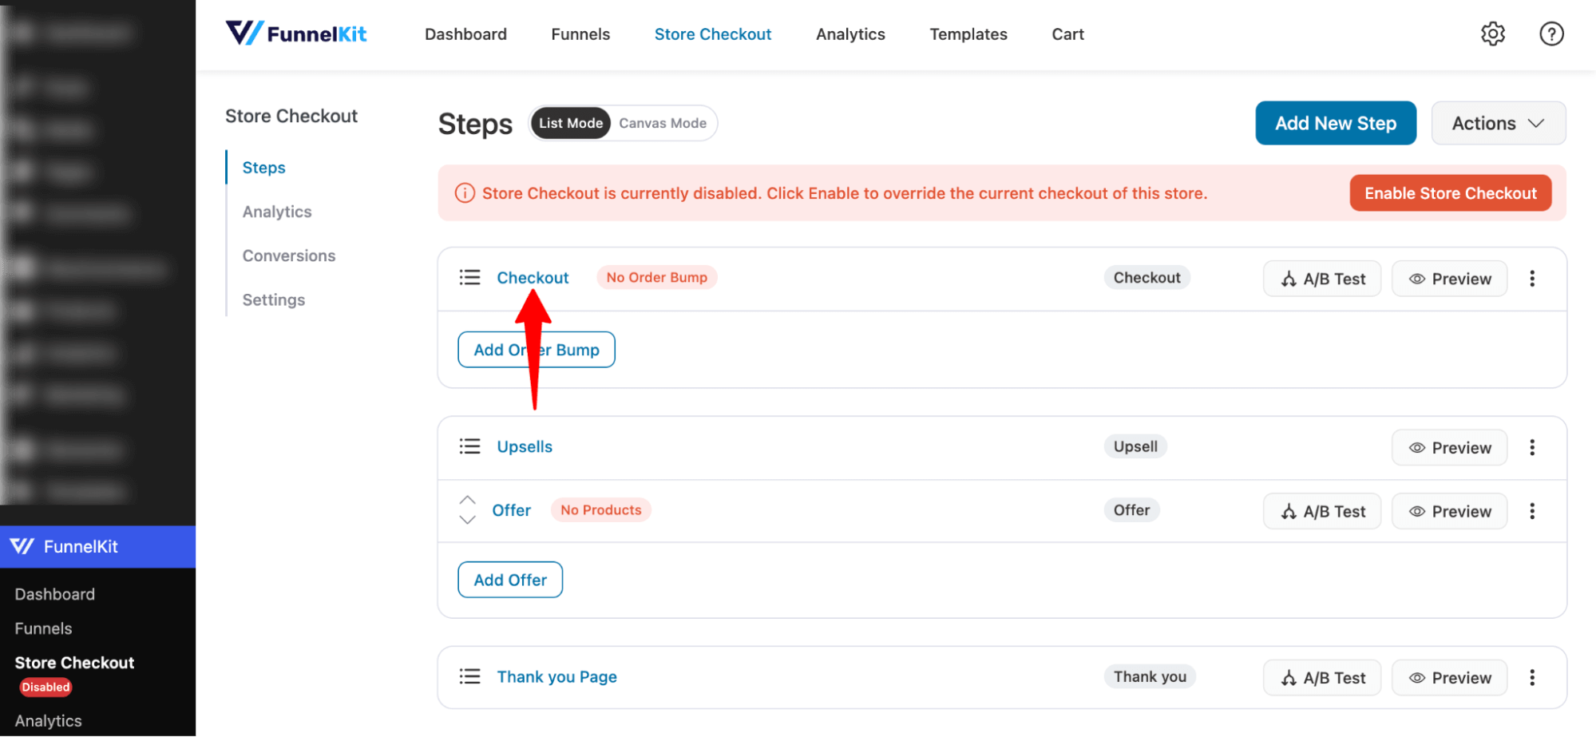The height and width of the screenshot is (737, 1596).
Task: Open the Analytics top tab
Action: (x=850, y=34)
